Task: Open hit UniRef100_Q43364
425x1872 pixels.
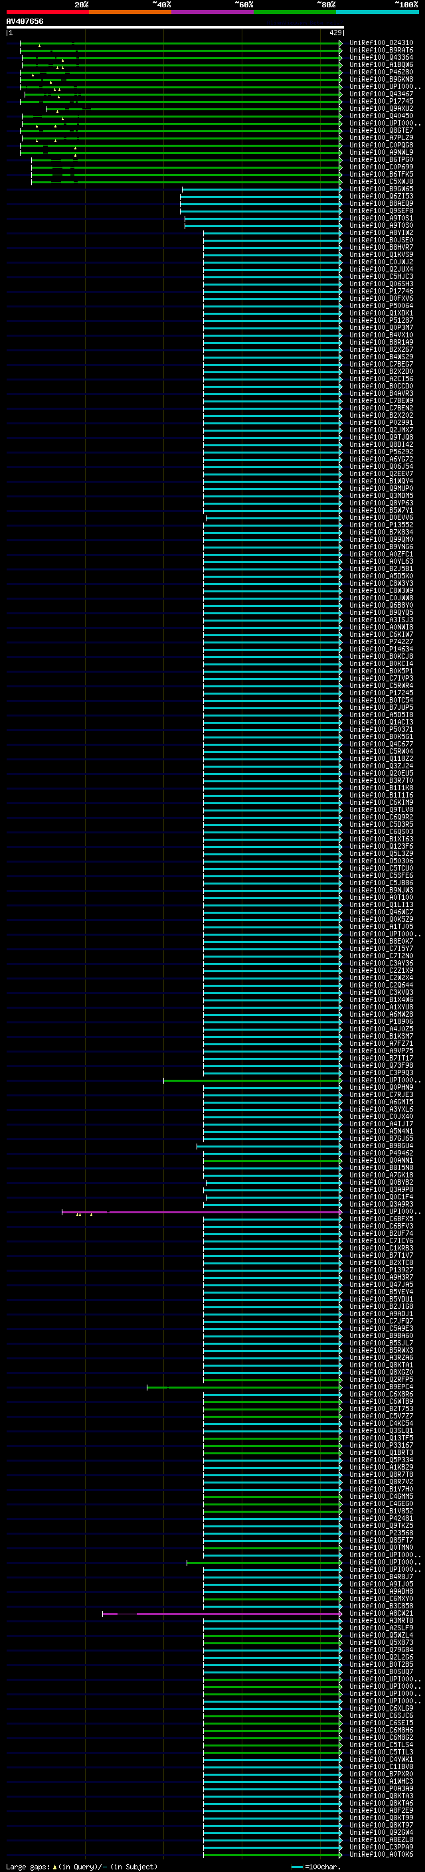Action: coord(381,57)
